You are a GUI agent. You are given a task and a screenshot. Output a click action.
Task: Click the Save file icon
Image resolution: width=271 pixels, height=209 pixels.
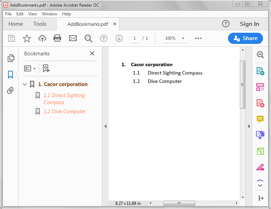coord(12,38)
